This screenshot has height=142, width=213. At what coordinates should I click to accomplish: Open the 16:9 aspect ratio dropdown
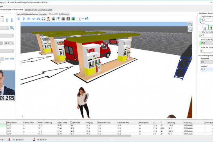(x=9, y=43)
